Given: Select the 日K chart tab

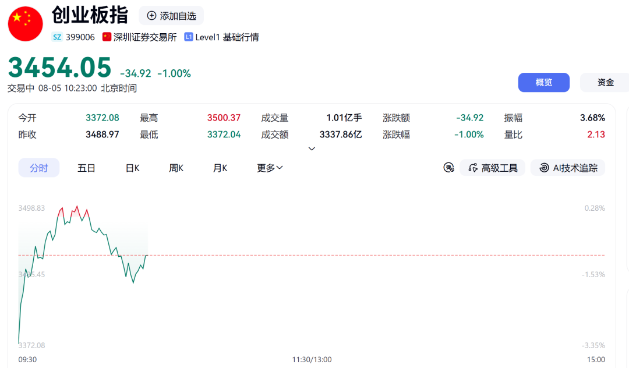Looking at the screenshot, I should click(x=133, y=168).
